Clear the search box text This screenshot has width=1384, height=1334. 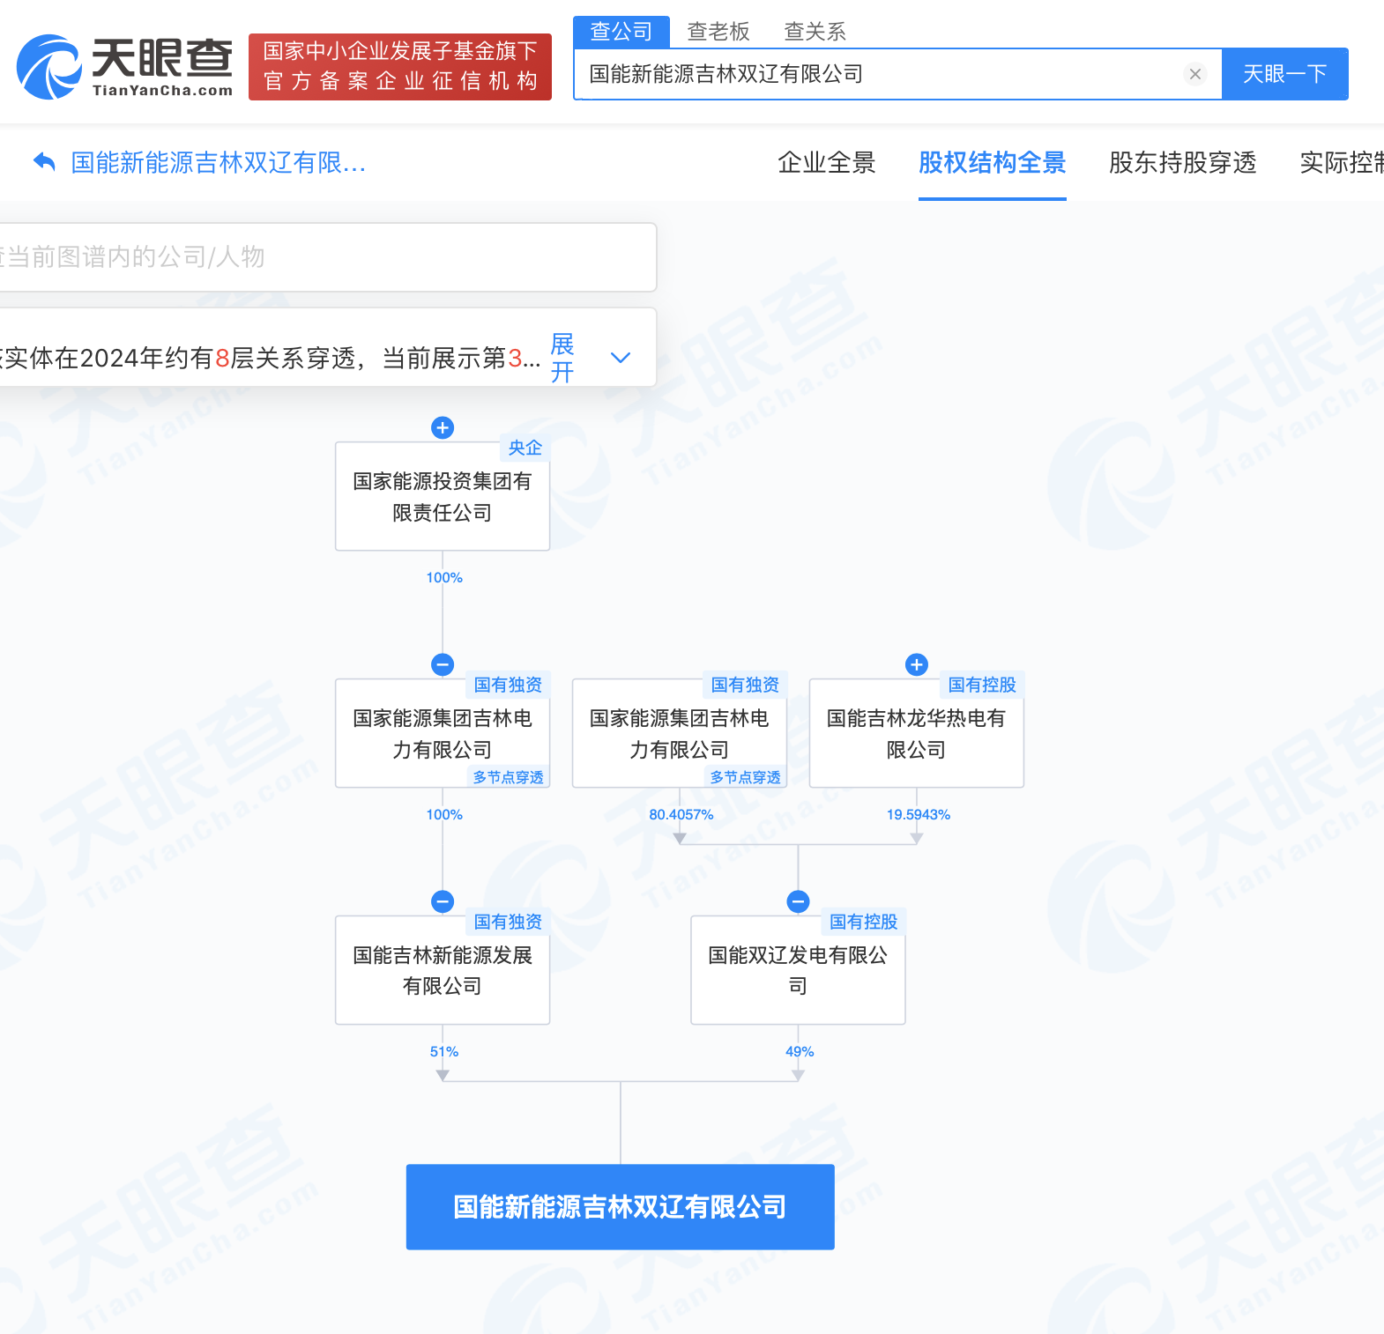pos(1195,74)
